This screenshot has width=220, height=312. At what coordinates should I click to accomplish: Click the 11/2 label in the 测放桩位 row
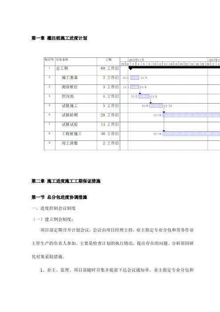tap(126, 87)
